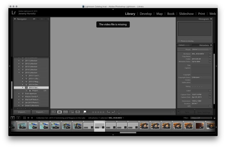
Task: Click the People view icon
Action: (x=78, y=112)
